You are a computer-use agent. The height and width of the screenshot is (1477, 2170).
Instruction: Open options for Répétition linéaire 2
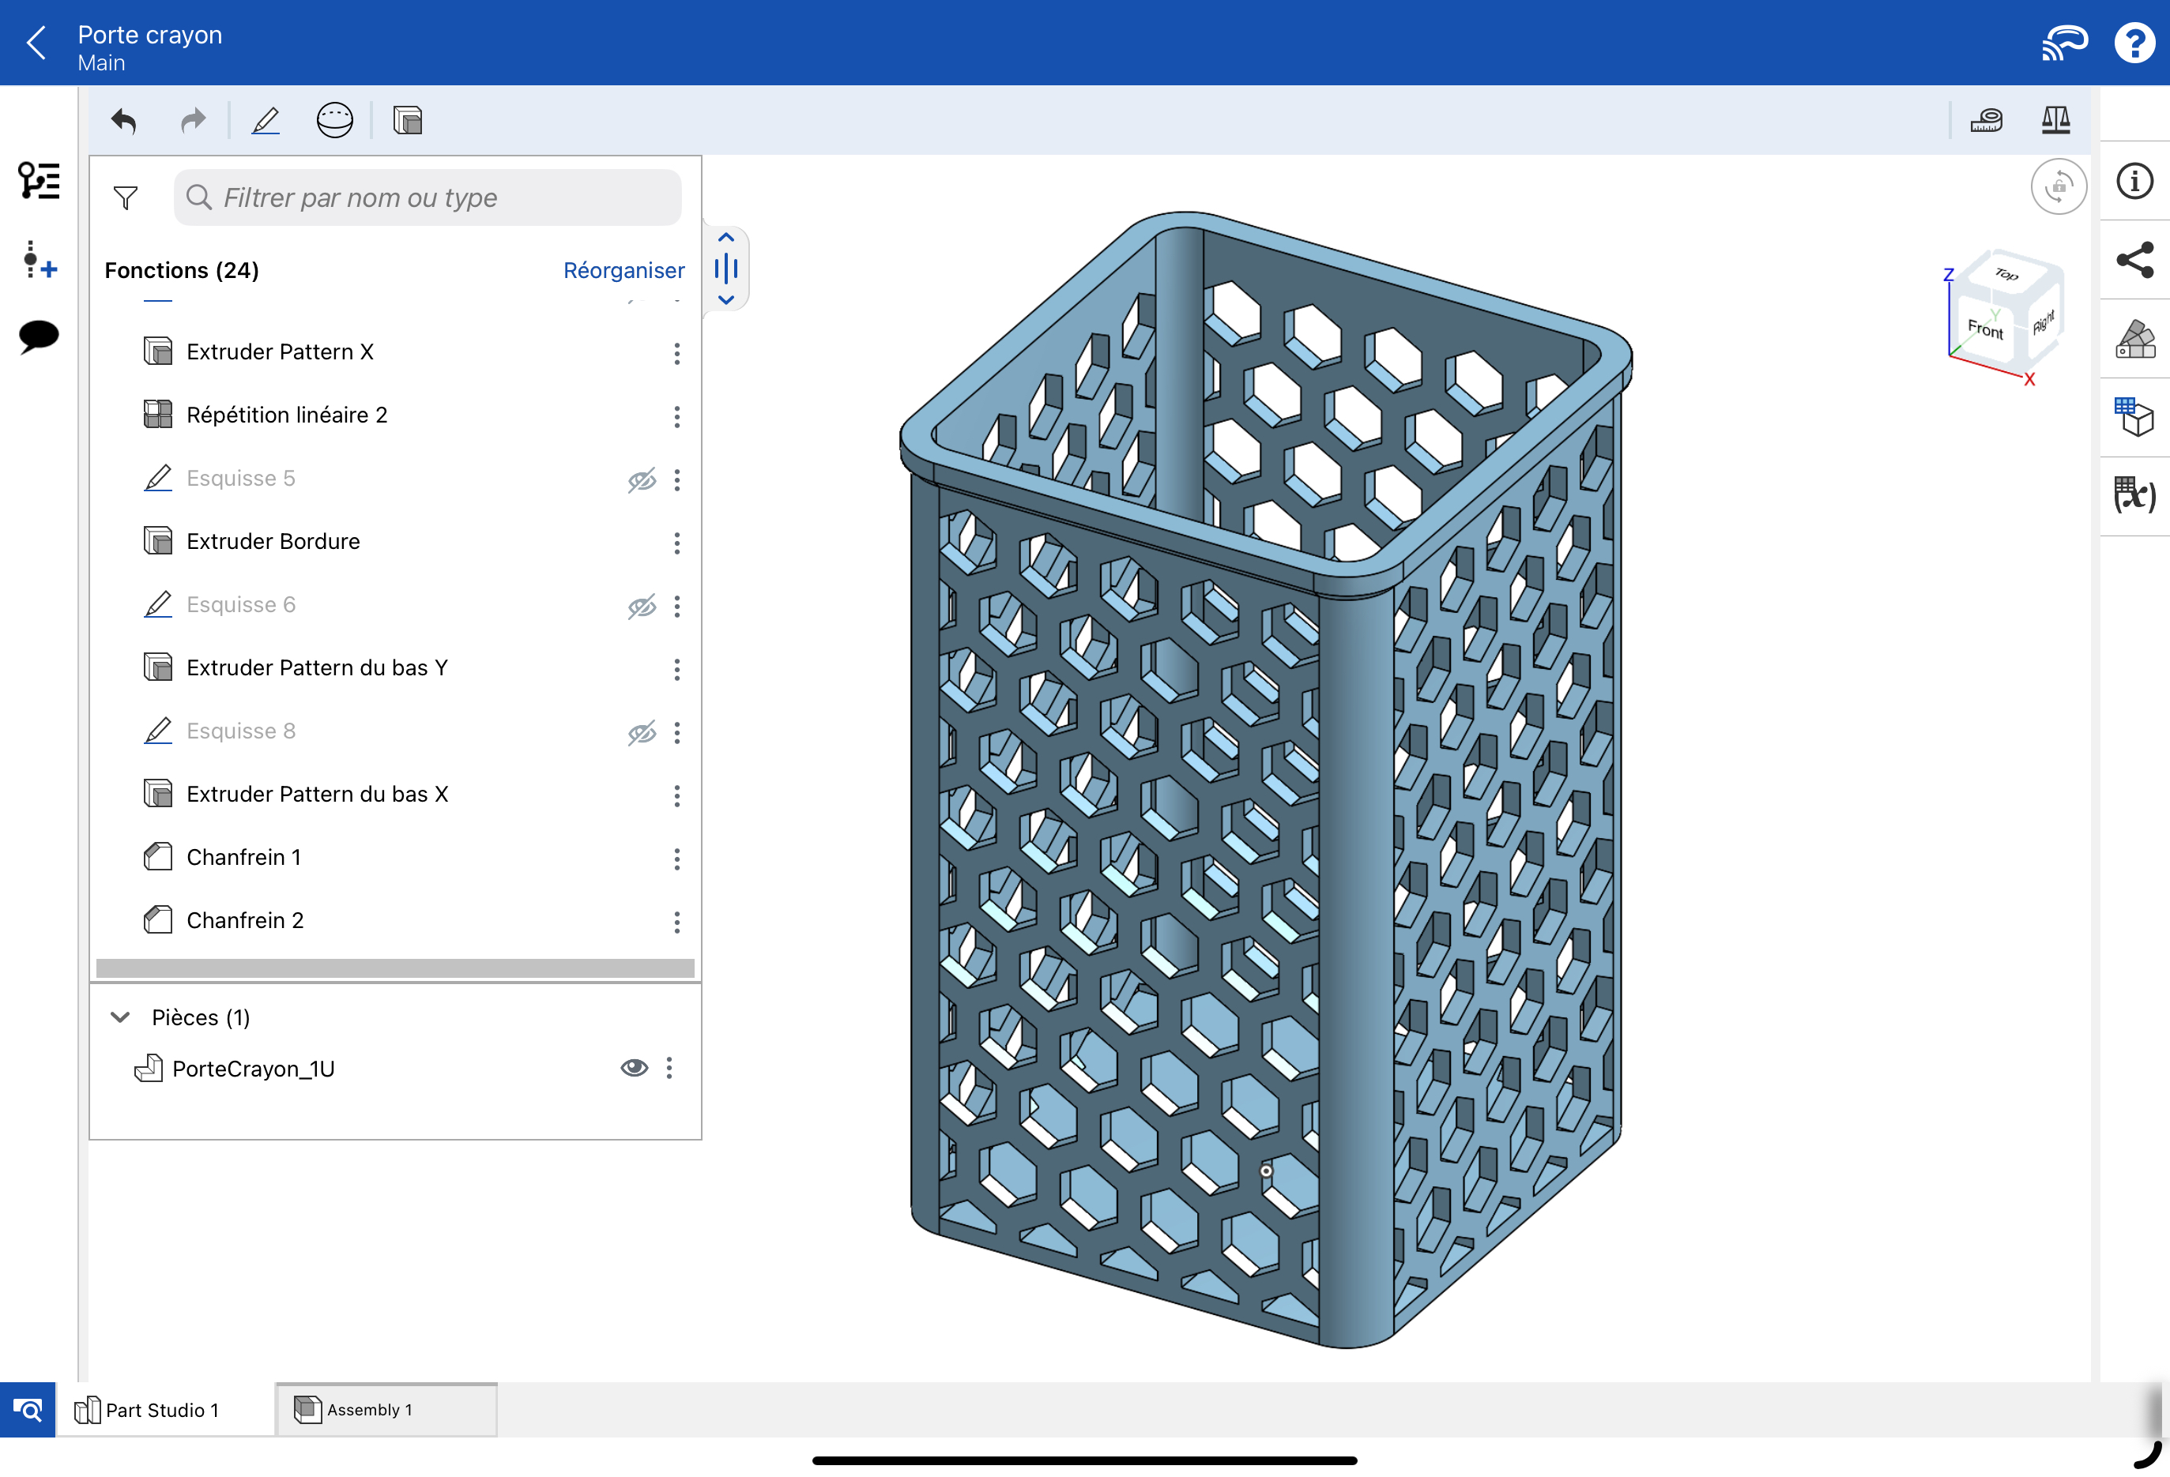tap(677, 417)
